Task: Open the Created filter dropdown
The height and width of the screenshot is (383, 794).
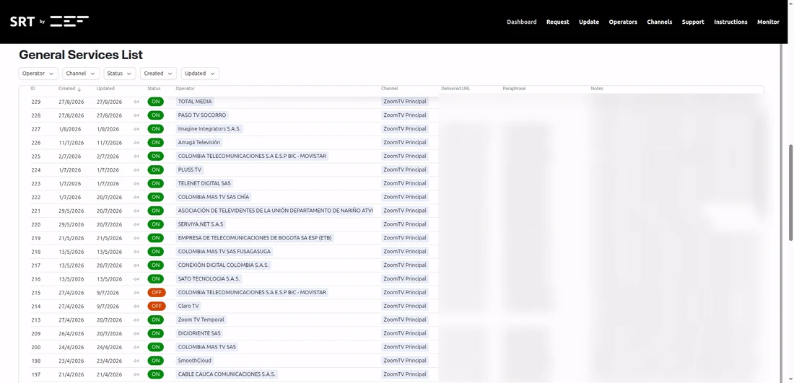Action: pyautogui.click(x=158, y=74)
